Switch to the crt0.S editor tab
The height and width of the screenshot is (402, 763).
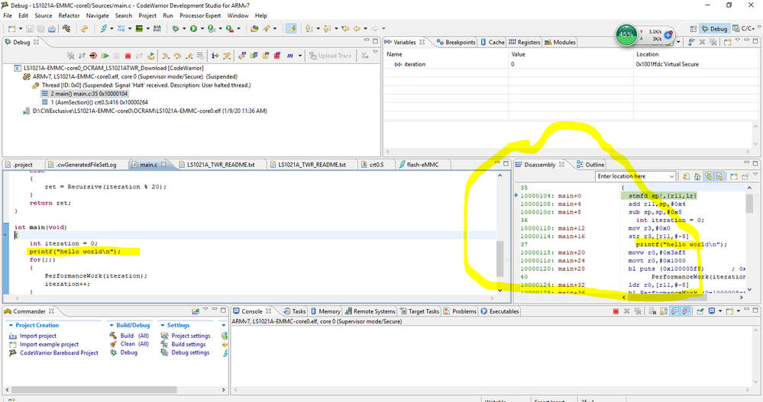coord(373,165)
